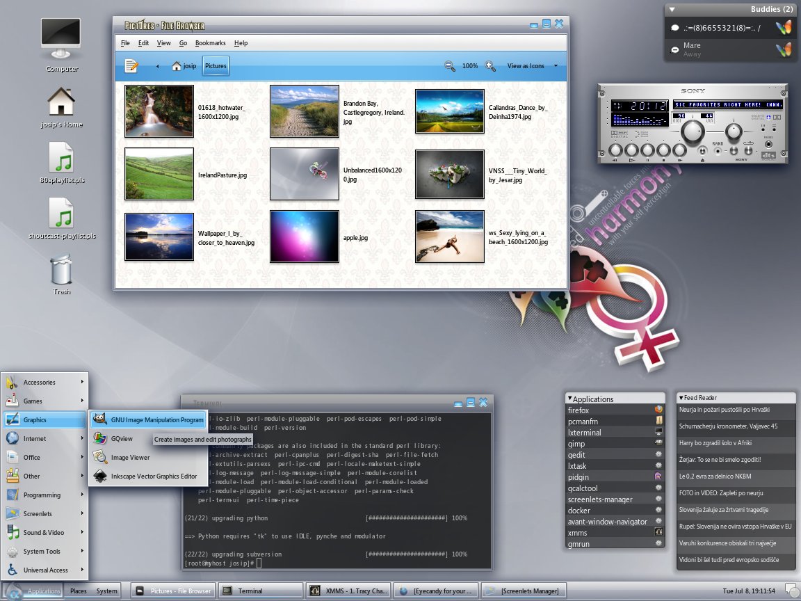Open the System panel menu
801x601 pixels.
coord(107,591)
